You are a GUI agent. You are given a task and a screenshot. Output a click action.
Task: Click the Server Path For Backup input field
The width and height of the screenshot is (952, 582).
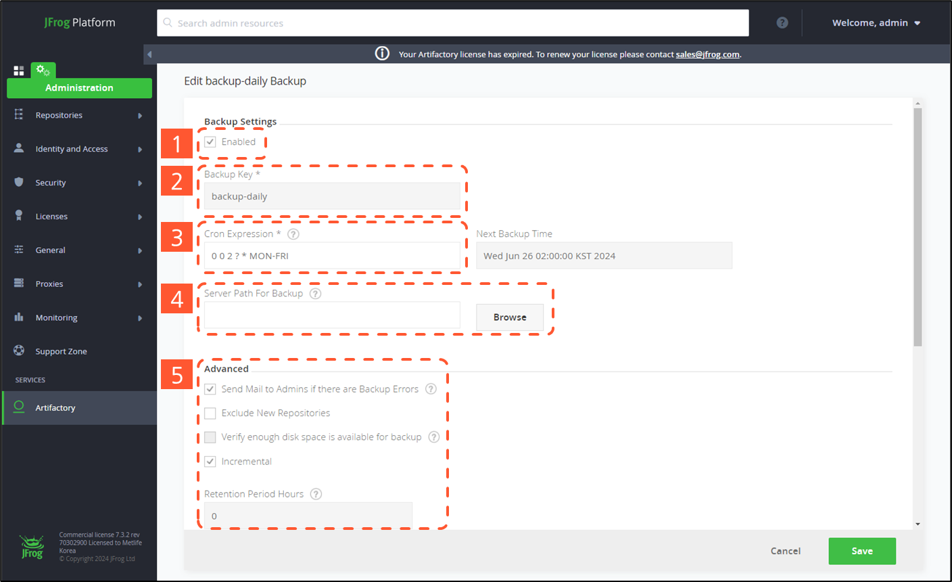(332, 315)
